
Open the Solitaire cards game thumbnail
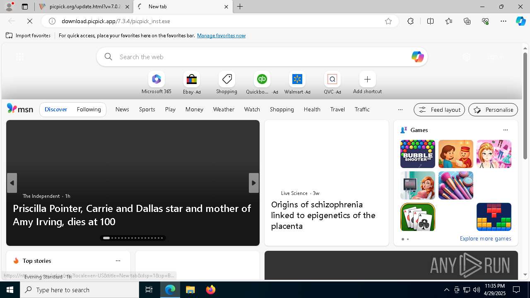coord(417,217)
